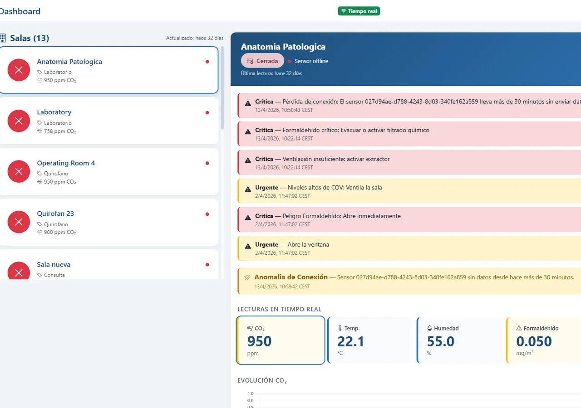Image resolution: width=581 pixels, height=408 pixels.
Task: Click the red X icon for Anatomia Patologica
Action: click(19, 70)
